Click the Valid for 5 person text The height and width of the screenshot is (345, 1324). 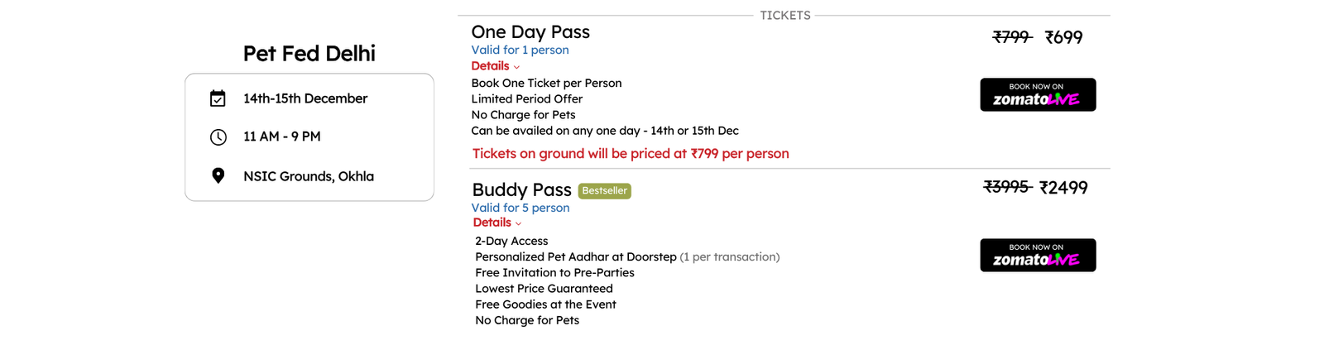[x=520, y=208]
